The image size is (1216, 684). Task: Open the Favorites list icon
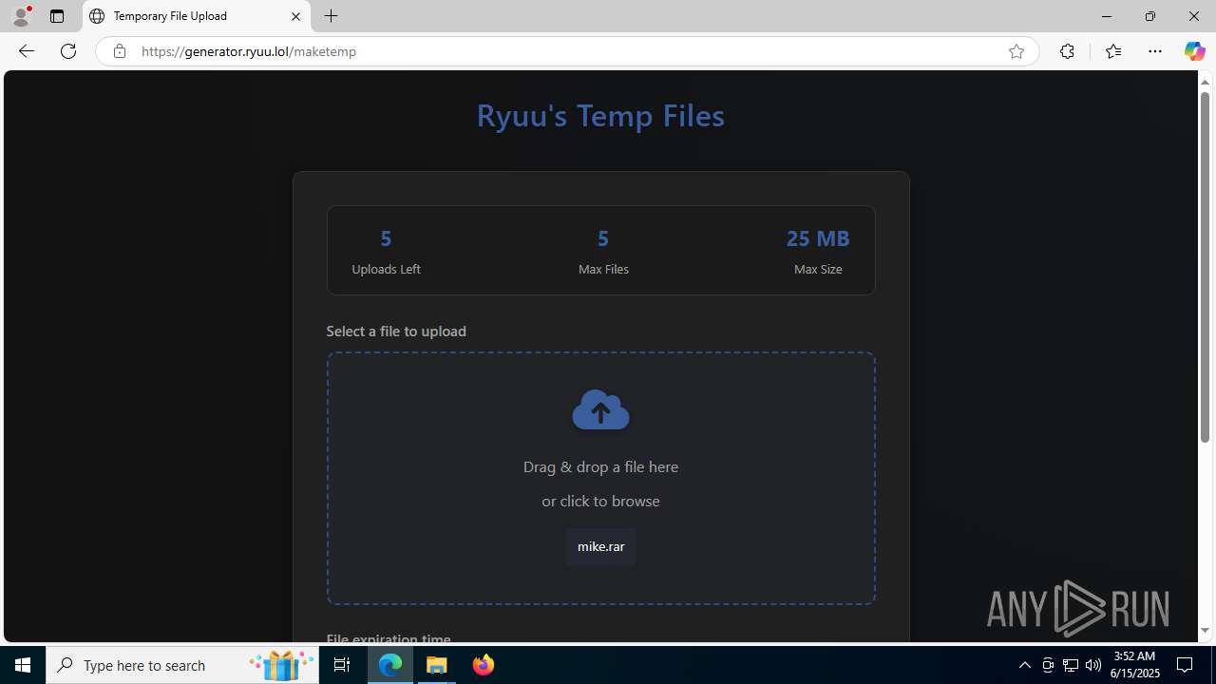click(1112, 51)
